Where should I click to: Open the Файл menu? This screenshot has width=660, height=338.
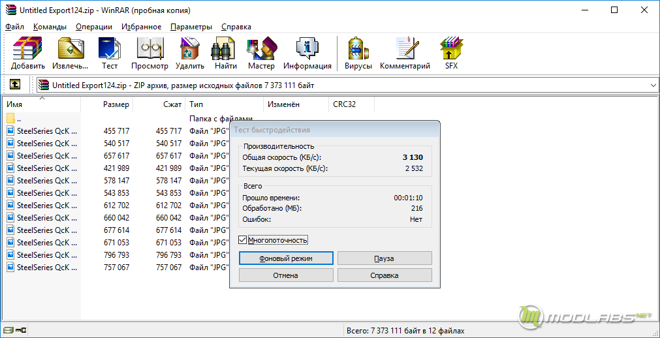[15, 27]
